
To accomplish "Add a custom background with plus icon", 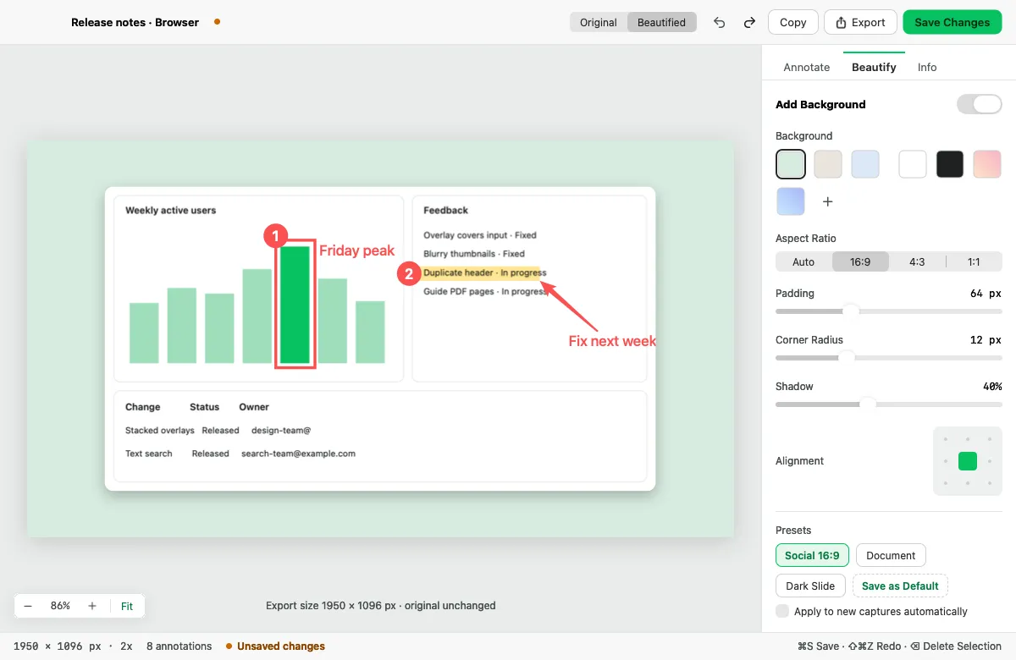I will 828,201.
